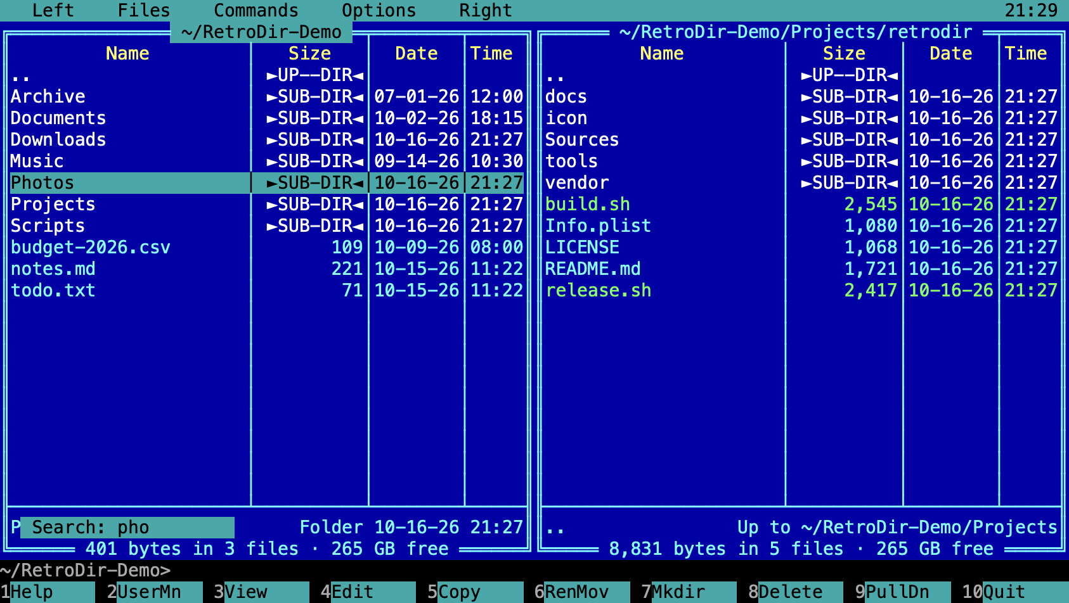Click the 5Copy function key button
The width and height of the screenshot is (1069, 603).
[476, 592]
